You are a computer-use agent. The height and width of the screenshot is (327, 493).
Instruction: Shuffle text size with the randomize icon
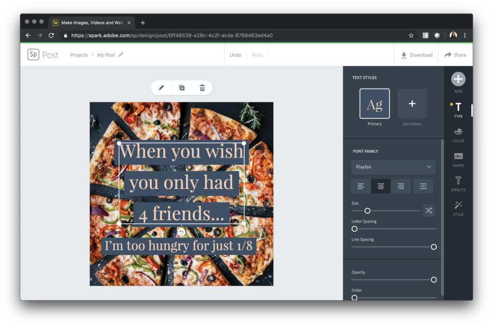428,210
